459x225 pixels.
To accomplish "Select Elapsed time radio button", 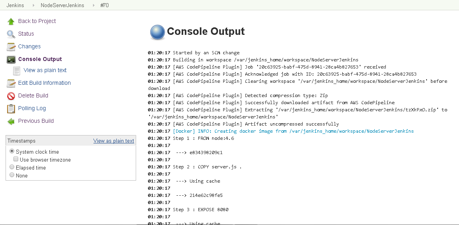I will pos(12,167).
